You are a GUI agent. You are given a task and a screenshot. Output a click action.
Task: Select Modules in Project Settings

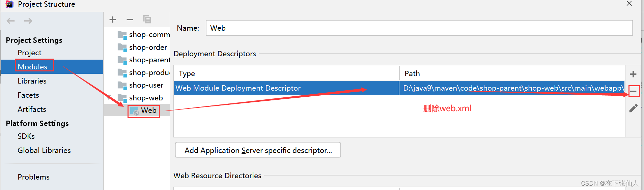click(32, 67)
